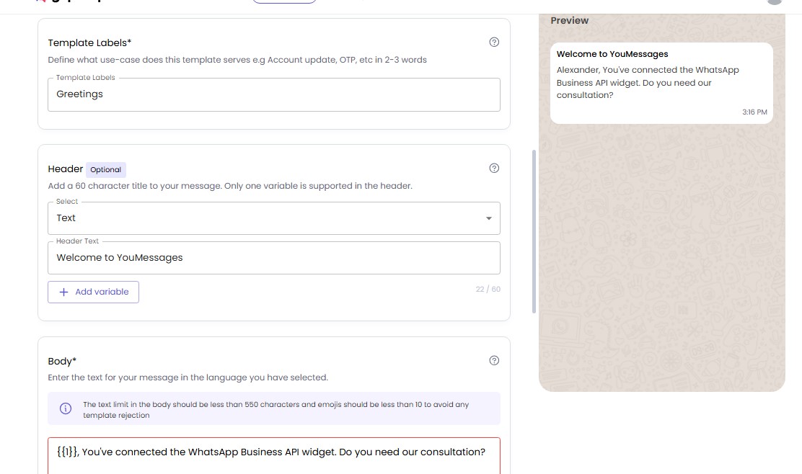Expand the header type dropdown arrow
Image resolution: width=802 pixels, height=474 pixels.
[488, 218]
